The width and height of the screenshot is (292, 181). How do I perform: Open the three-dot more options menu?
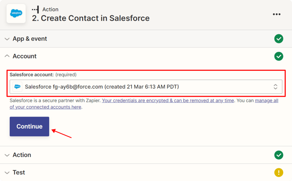(x=277, y=14)
